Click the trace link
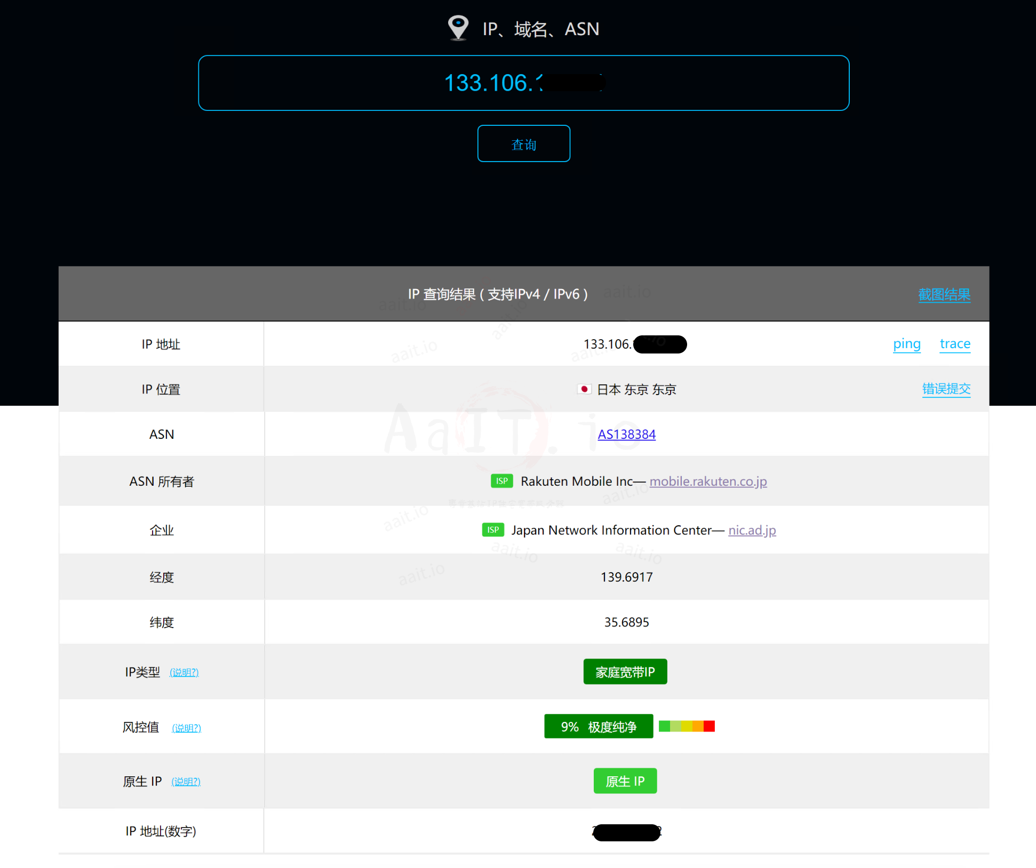Screen dimensions: 1036x868 coord(954,344)
